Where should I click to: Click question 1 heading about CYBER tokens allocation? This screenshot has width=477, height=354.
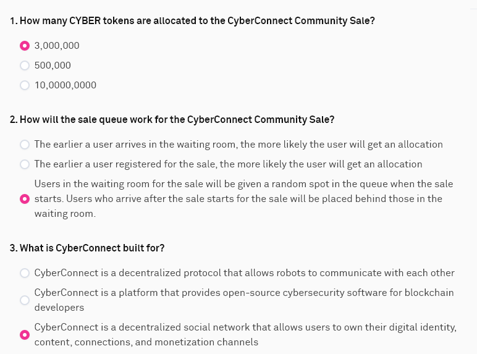coord(192,21)
